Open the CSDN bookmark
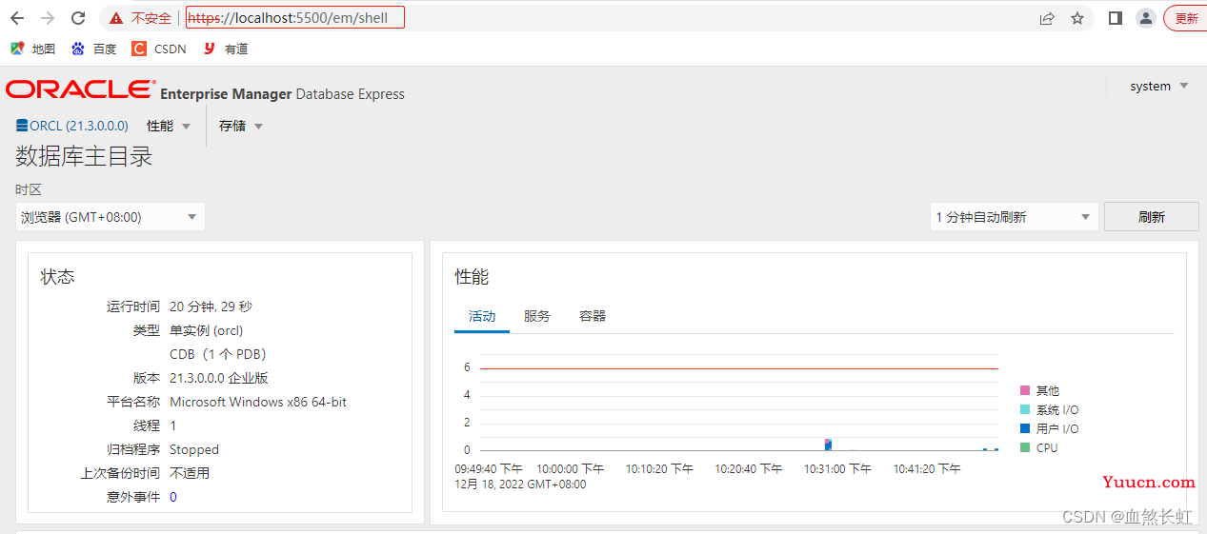This screenshot has width=1207, height=534. coord(159,49)
